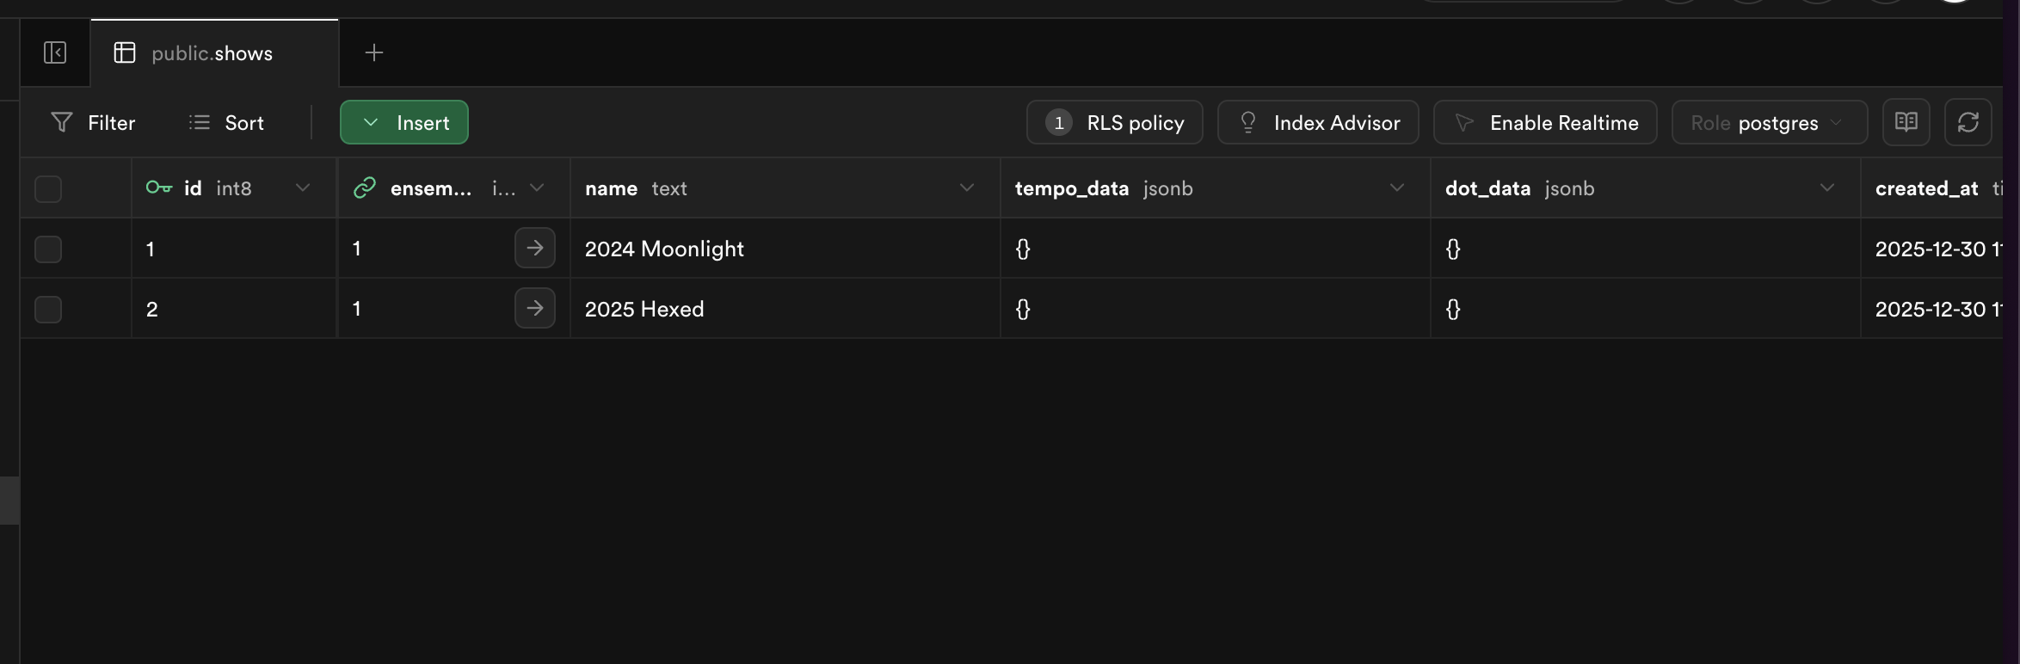Open the RLS policy button

tap(1115, 123)
